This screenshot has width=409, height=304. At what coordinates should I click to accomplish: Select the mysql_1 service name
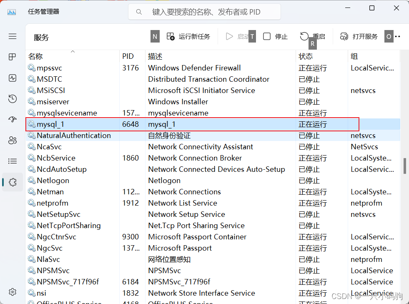(x=50, y=124)
